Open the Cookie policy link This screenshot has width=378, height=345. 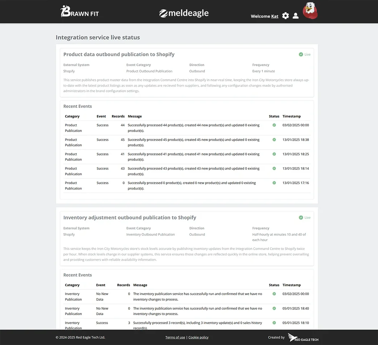[x=198, y=337]
